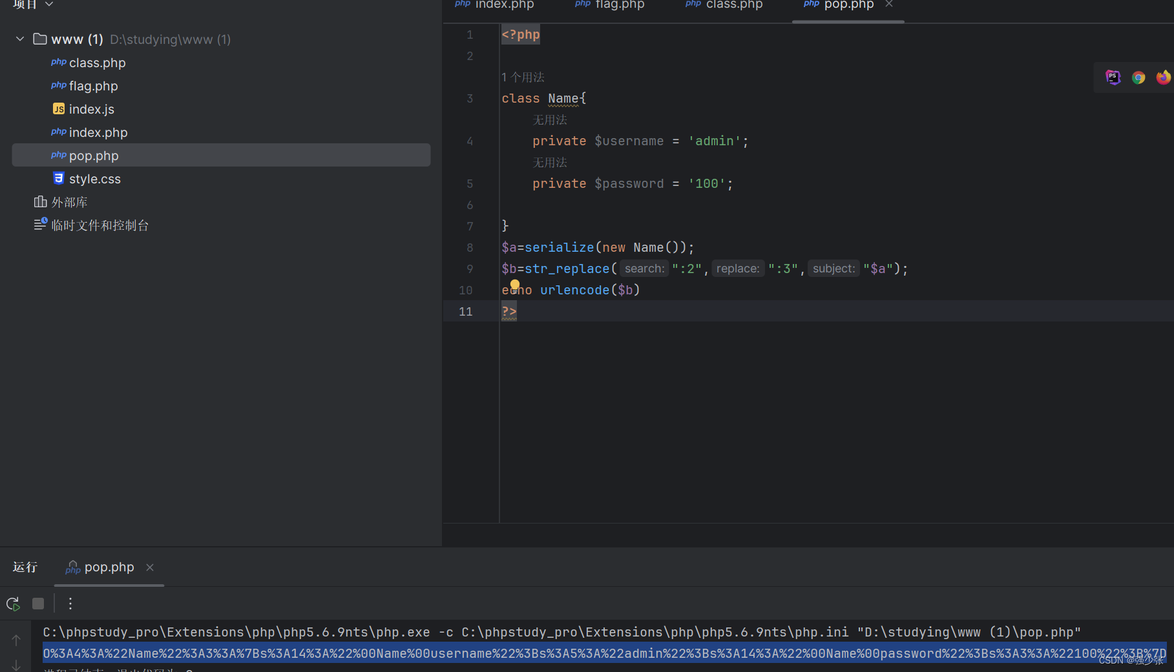Click the serialize function call
Image resolution: width=1174 pixels, height=672 pixels.
coord(560,247)
